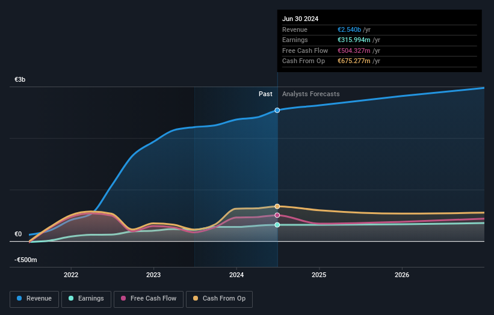Click the €675.277m cash from op value
The image size is (494, 315).
click(354, 61)
